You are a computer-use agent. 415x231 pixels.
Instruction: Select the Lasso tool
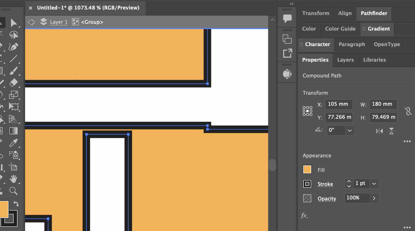[14, 35]
